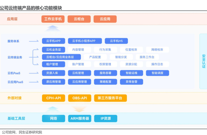Image resolution: width=207 pixels, height=135 pixels.
Task: Click the title 公司云终端产品的核心功能模块
Action: coord(31,8)
